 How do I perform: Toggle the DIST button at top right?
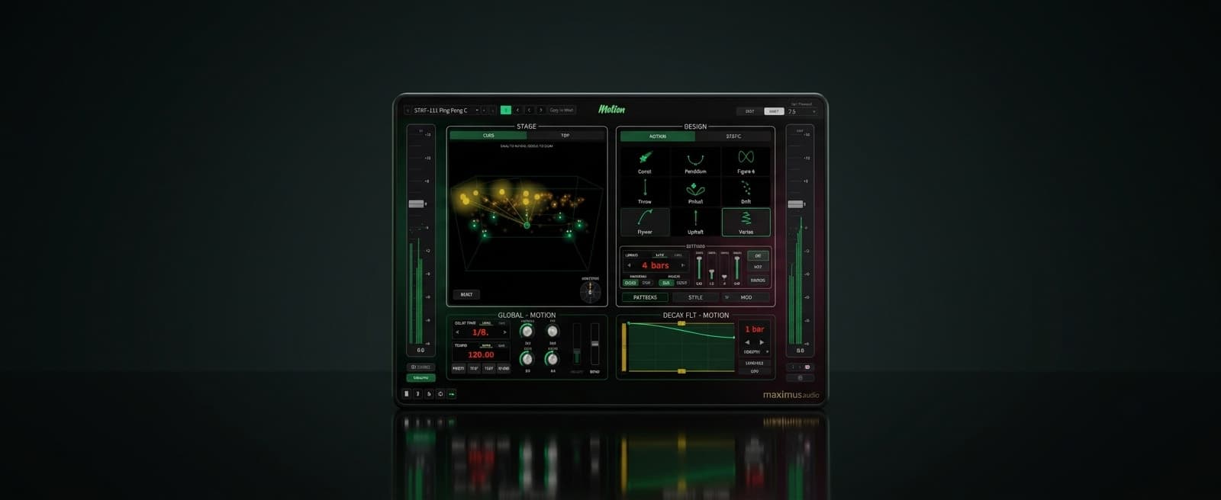[x=749, y=111]
